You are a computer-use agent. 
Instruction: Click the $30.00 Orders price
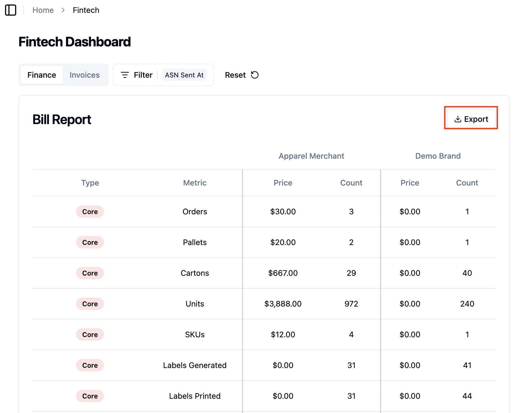(283, 212)
